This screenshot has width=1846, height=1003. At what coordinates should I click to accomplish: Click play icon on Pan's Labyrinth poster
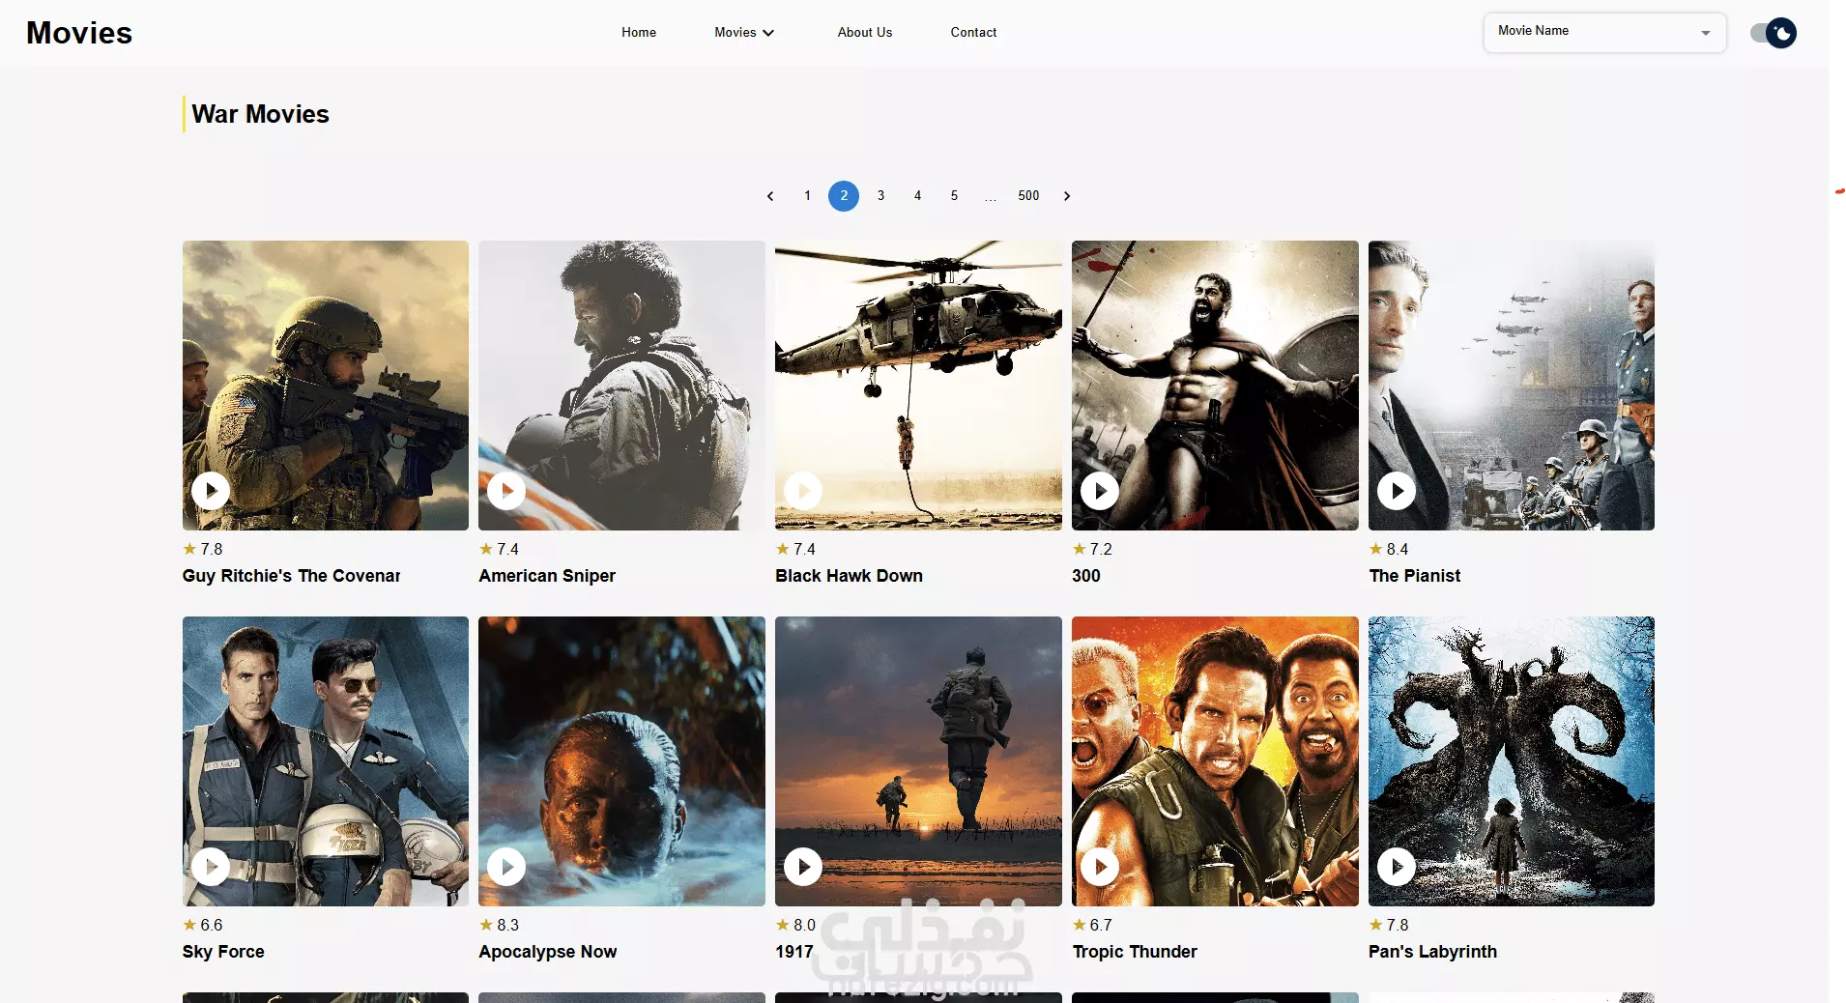coord(1397,867)
